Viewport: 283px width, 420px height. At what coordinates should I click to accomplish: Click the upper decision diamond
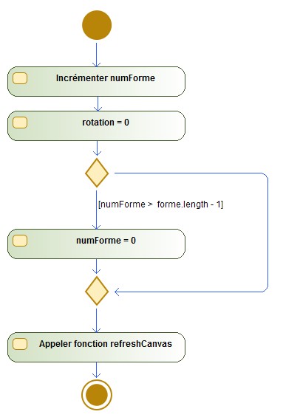(x=97, y=173)
